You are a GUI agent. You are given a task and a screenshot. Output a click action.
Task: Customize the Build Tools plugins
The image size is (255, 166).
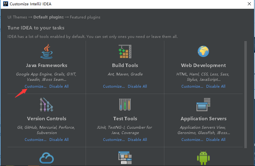coord(114,86)
